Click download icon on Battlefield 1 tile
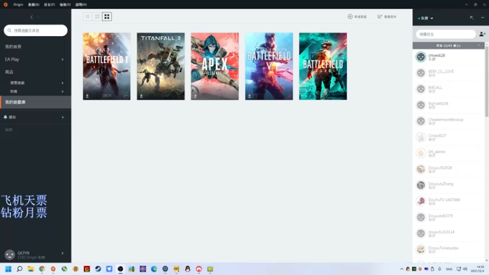 (87, 96)
